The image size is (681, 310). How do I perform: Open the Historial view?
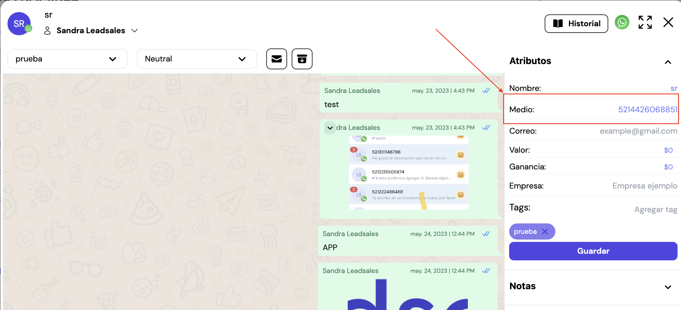[x=576, y=24]
